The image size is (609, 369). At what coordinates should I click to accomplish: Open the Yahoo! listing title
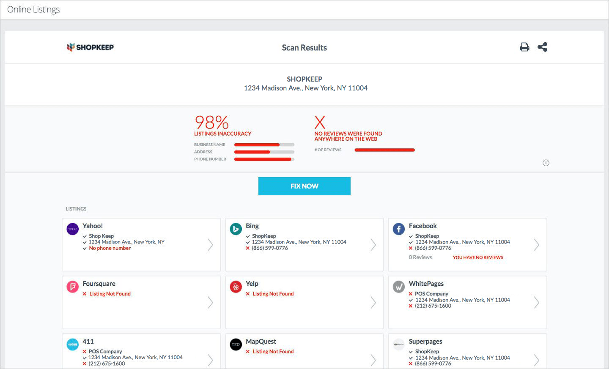(x=93, y=226)
